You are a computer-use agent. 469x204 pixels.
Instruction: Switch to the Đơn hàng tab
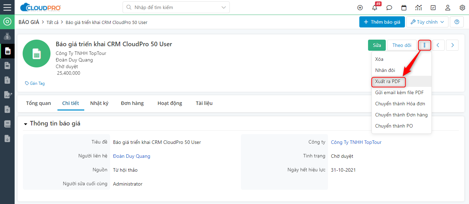132,103
